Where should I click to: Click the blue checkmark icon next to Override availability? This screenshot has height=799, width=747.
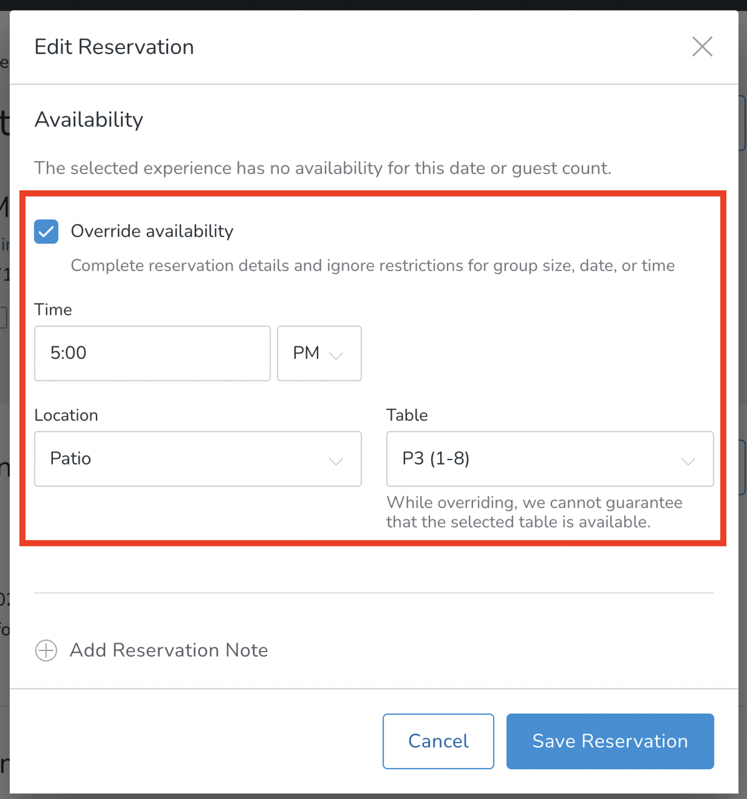(x=45, y=231)
